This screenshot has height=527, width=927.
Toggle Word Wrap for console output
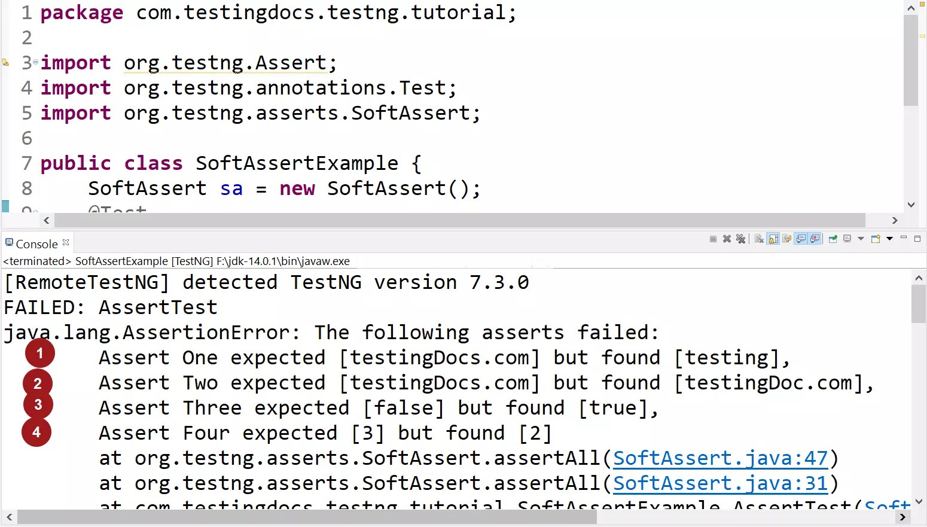click(x=788, y=238)
